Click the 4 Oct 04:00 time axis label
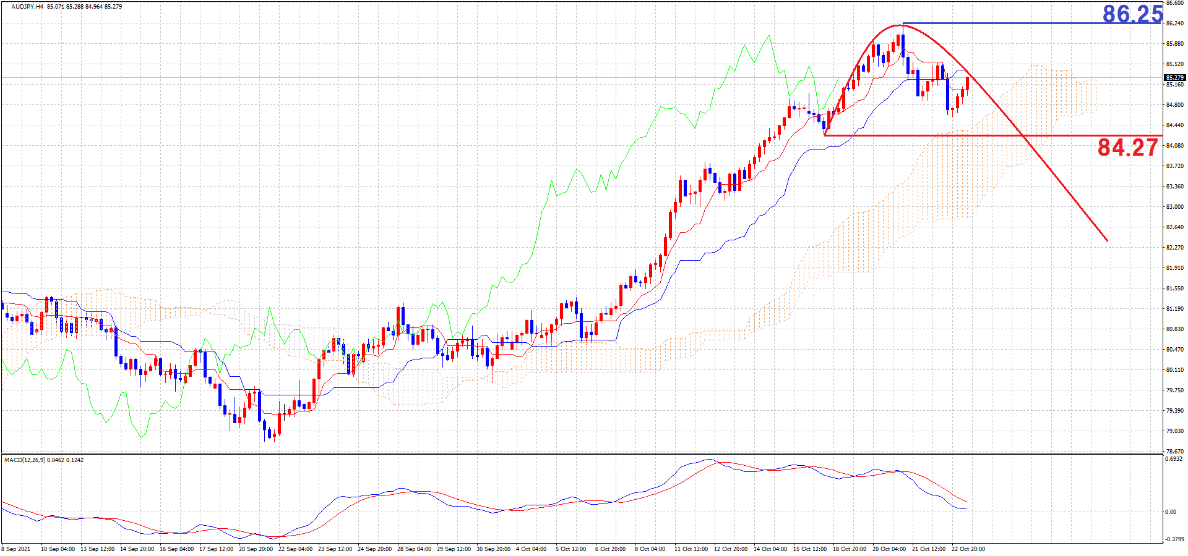Image resolution: width=1188 pixels, height=556 pixels. tap(530, 549)
